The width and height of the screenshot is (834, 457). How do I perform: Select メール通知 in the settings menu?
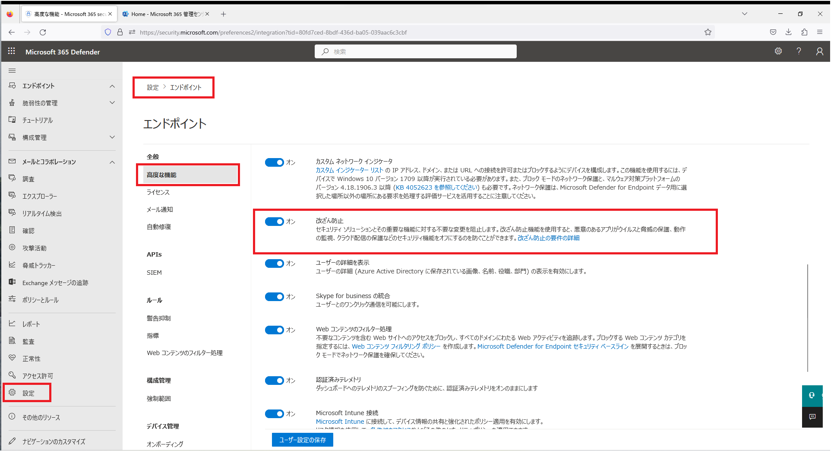160,210
